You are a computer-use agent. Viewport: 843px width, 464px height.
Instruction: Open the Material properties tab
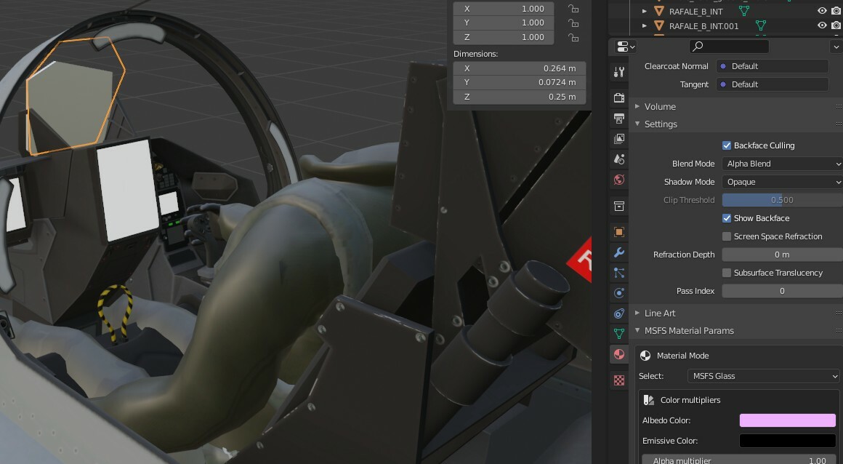tap(619, 354)
